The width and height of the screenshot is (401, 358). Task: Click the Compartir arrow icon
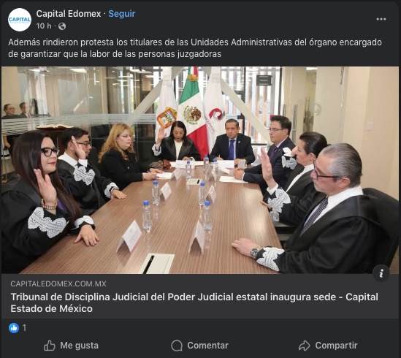(x=305, y=346)
